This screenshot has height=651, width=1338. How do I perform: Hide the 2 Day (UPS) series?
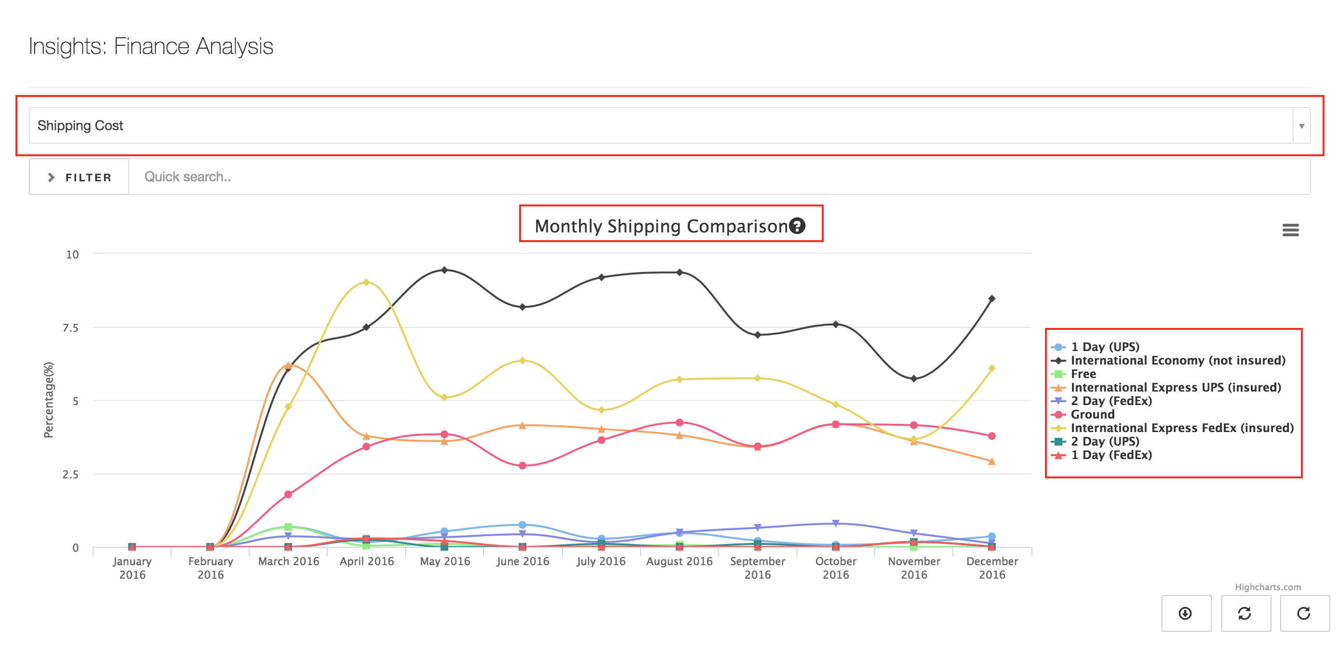[1105, 441]
